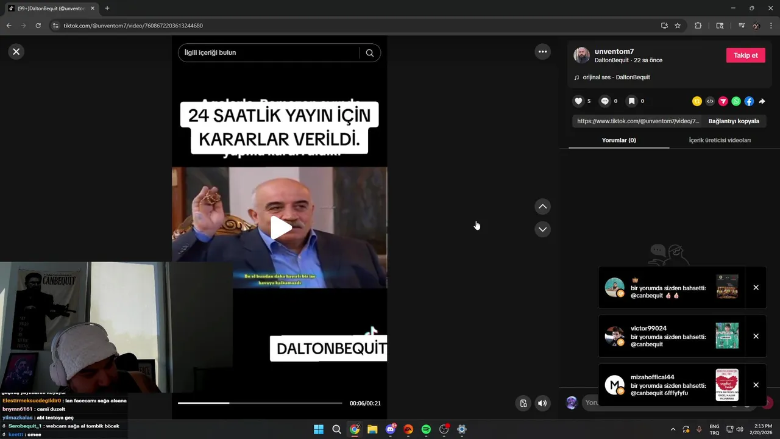The height and width of the screenshot is (439, 780).
Task: Click the 'Takip et' follow button
Action: 745,55
